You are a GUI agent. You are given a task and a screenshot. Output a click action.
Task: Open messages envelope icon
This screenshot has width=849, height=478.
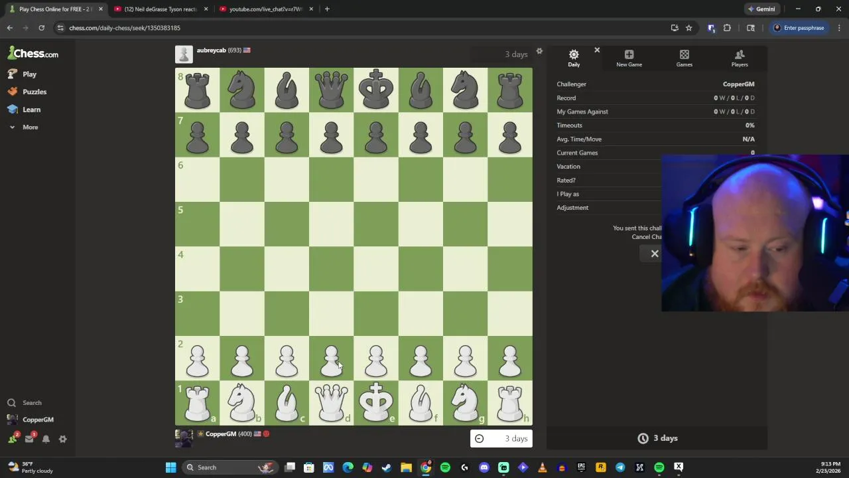[x=29, y=438]
